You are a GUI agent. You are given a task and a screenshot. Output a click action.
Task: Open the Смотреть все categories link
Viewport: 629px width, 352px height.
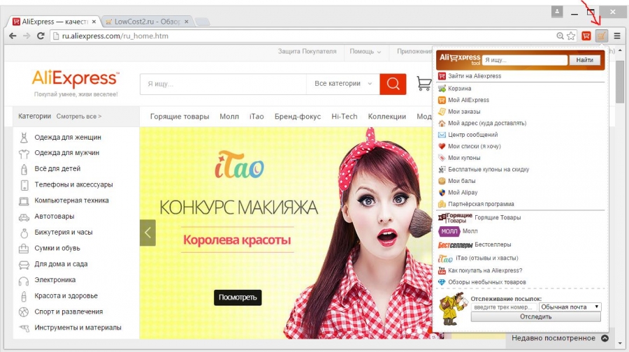[78, 117]
